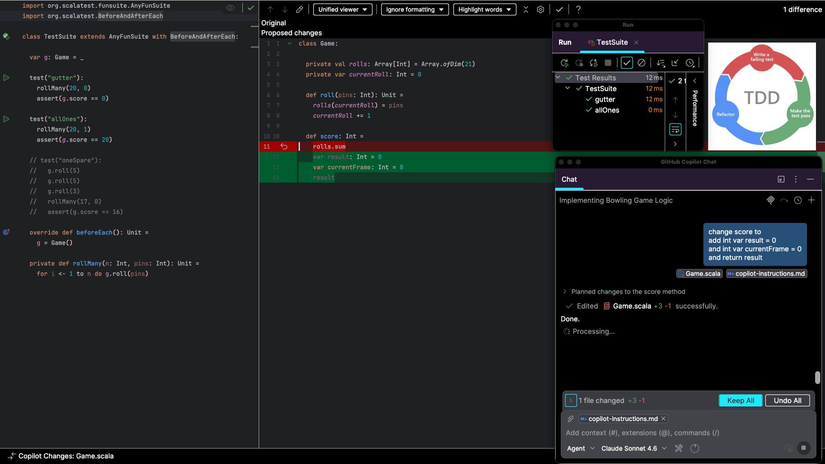
Task: Open diff settings gear icon
Action: pos(541,9)
